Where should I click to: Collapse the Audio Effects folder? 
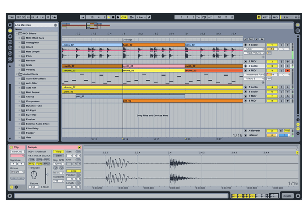tap(17, 74)
